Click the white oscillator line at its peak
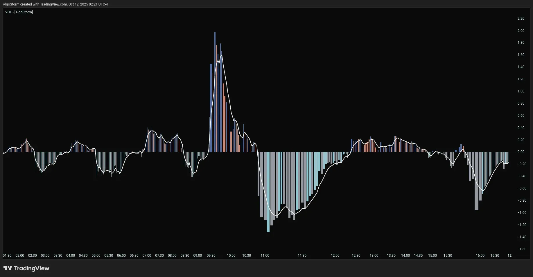533x277 pixels. (x=221, y=55)
